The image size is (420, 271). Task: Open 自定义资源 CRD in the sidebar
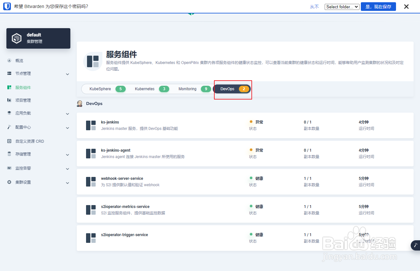tap(30, 141)
